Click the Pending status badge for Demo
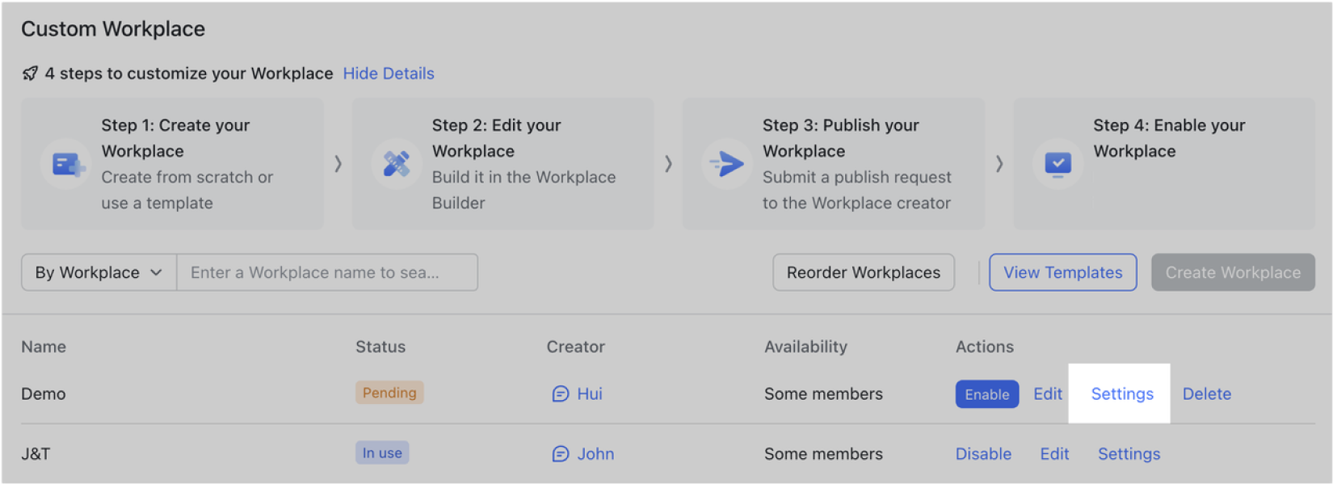This screenshot has height=484, width=1333. click(389, 393)
